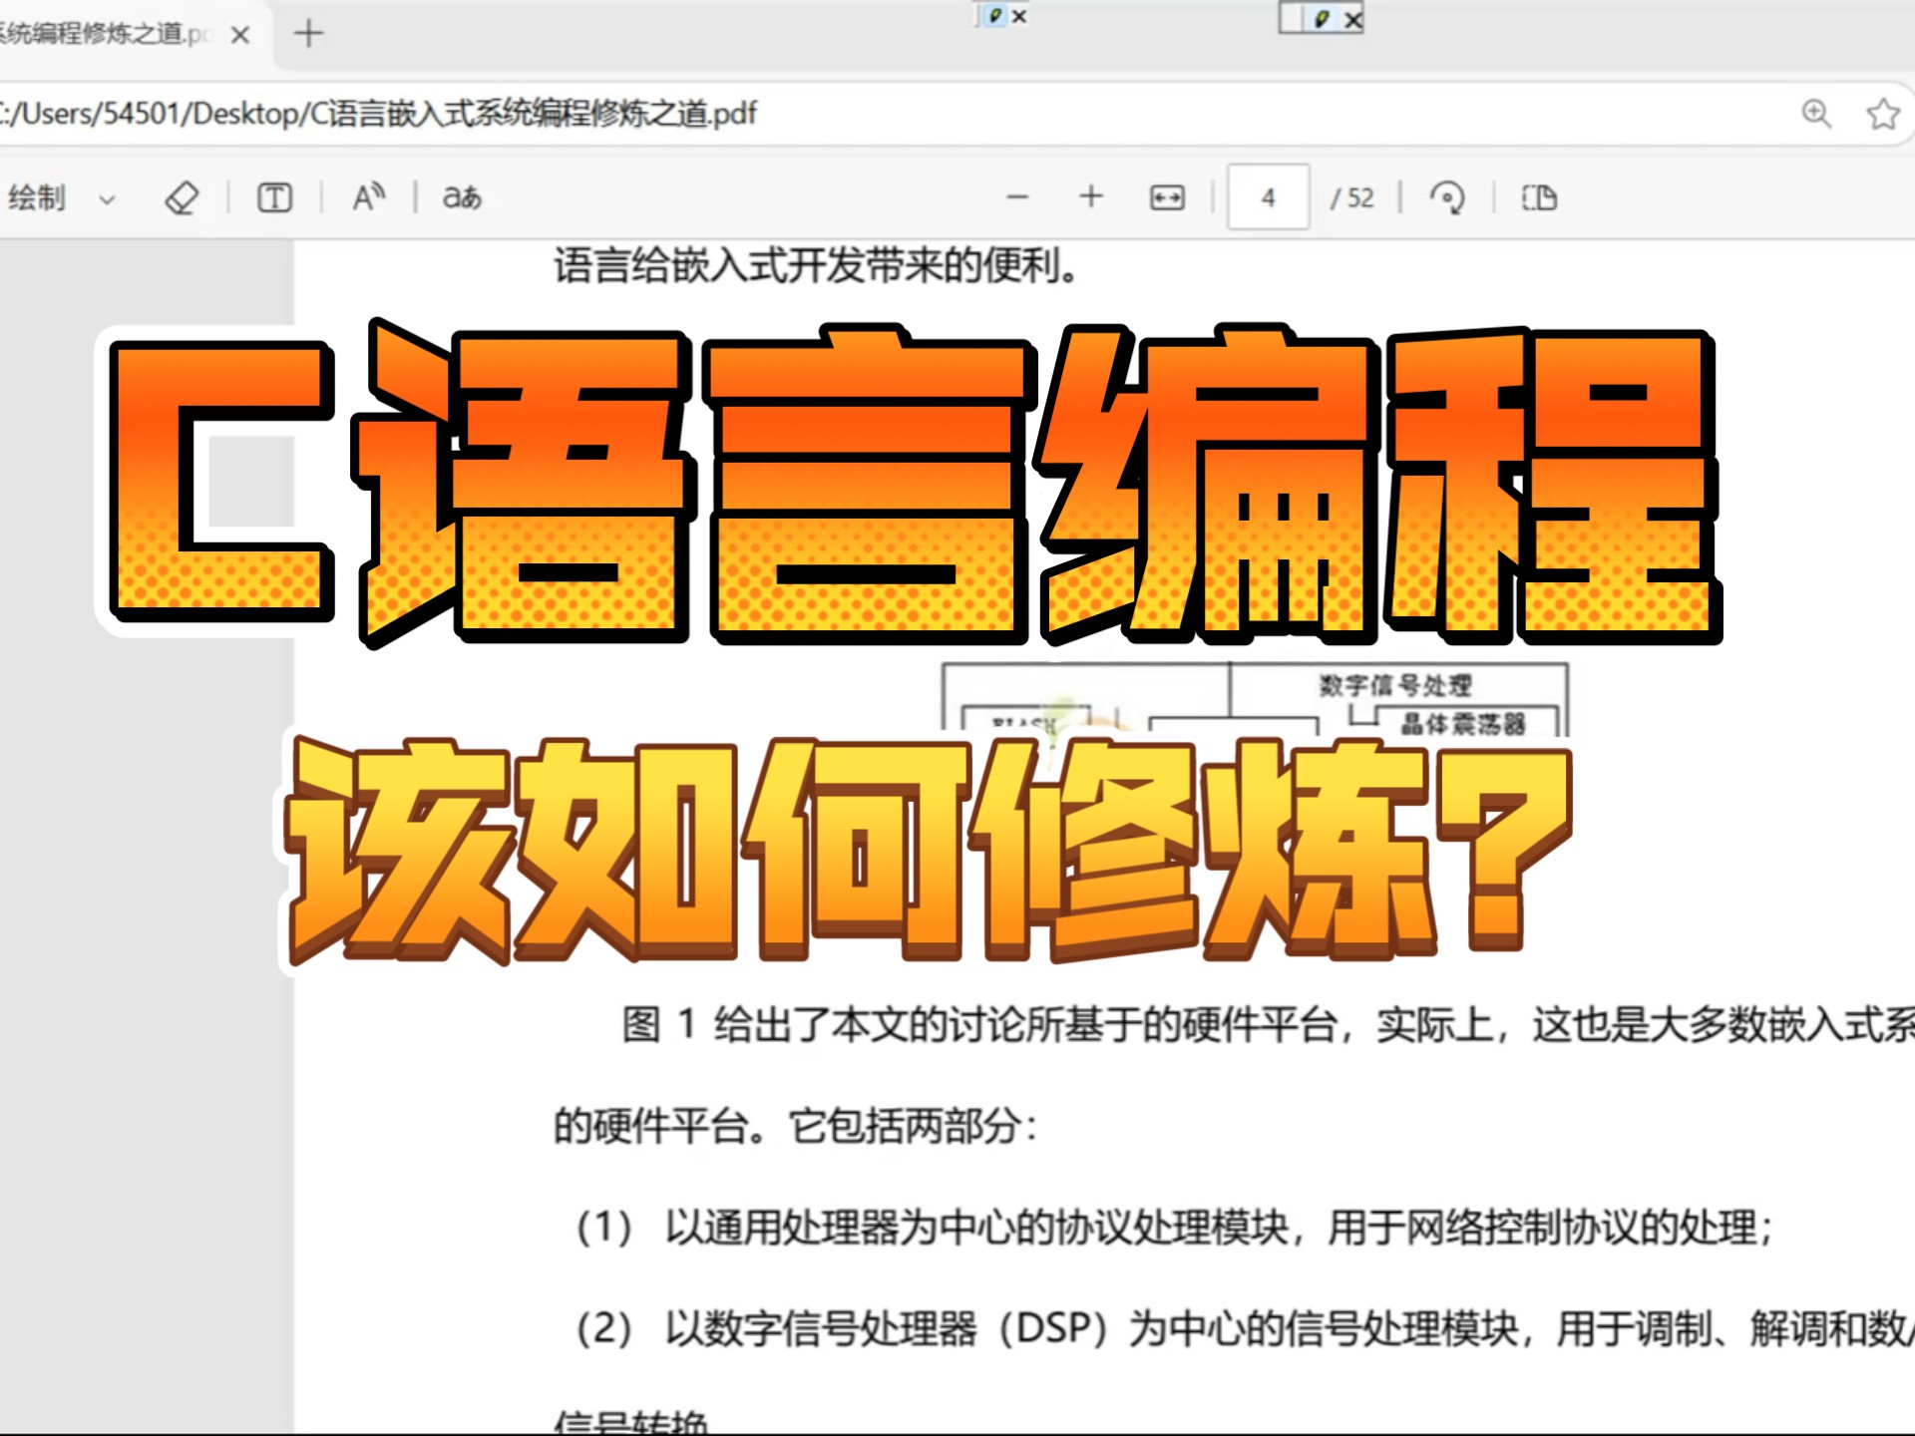Select the address bar file path
The width and height of the screenshot is (1915, 1436).
coord(399,113)
